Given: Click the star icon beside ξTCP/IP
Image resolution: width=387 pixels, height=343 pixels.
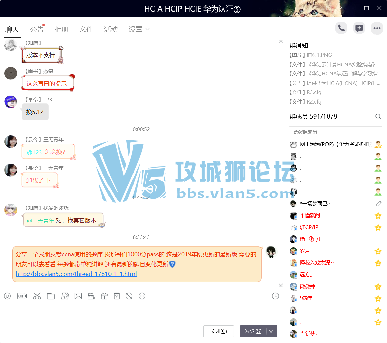Looking at the screenshot, I should pyautogui.click(x=378, y=227).
